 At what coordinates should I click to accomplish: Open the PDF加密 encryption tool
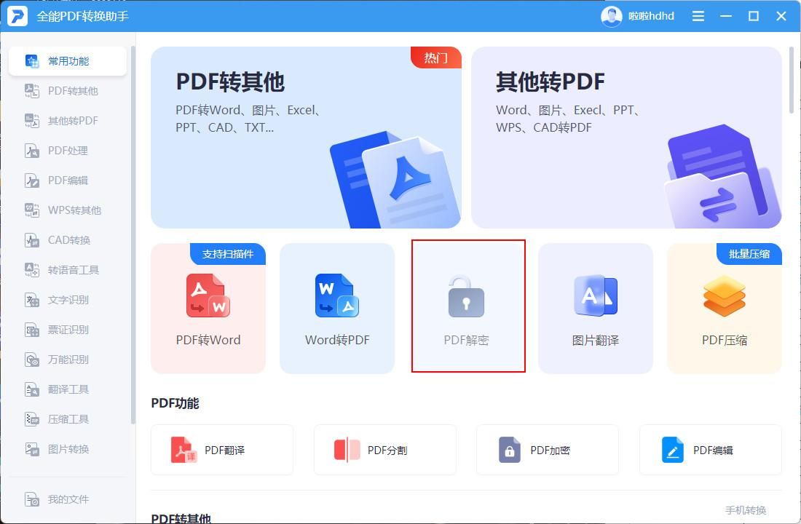548,449
